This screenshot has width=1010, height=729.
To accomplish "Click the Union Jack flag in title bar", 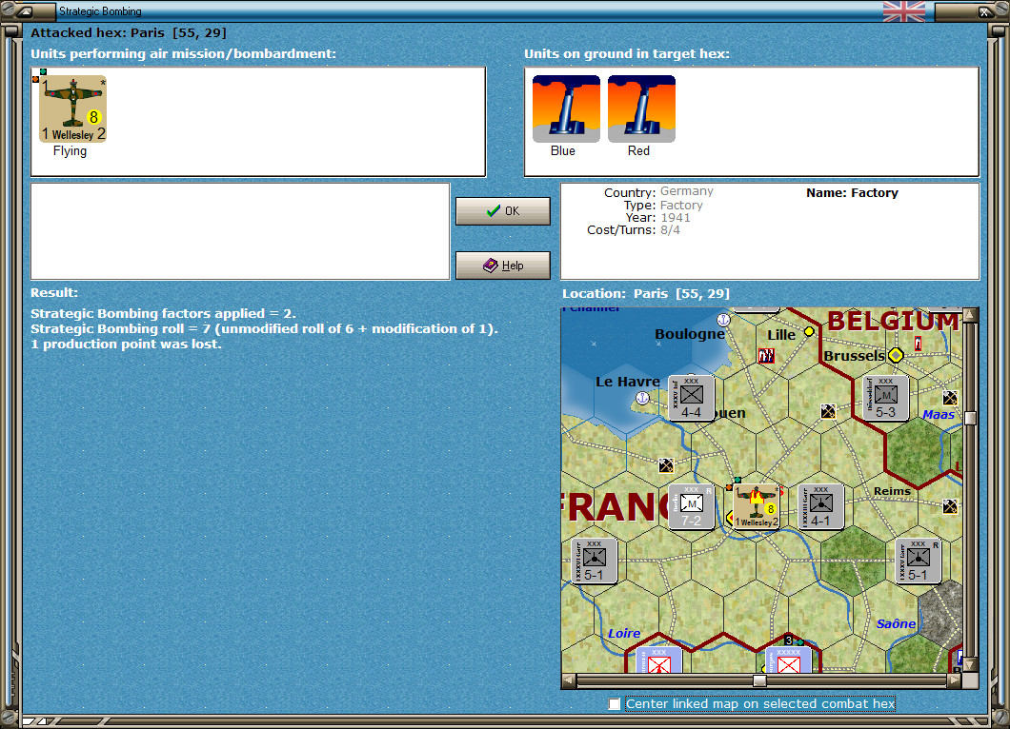I will click(x=903, y=10).
